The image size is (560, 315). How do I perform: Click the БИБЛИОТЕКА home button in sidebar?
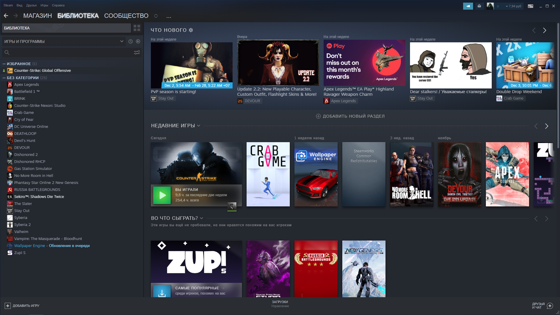(x=67, y=28)
